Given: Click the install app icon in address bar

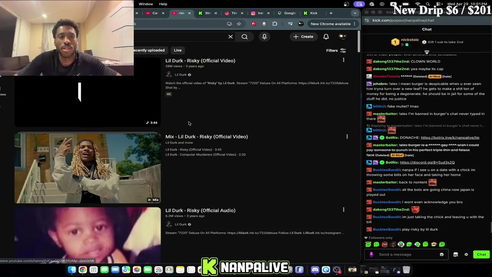Looking at the screenshot, I should [x=229, y=24].
